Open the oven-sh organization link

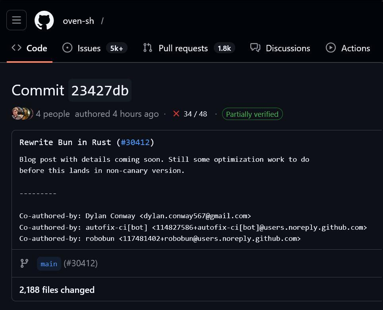click(x=78, y=21)
